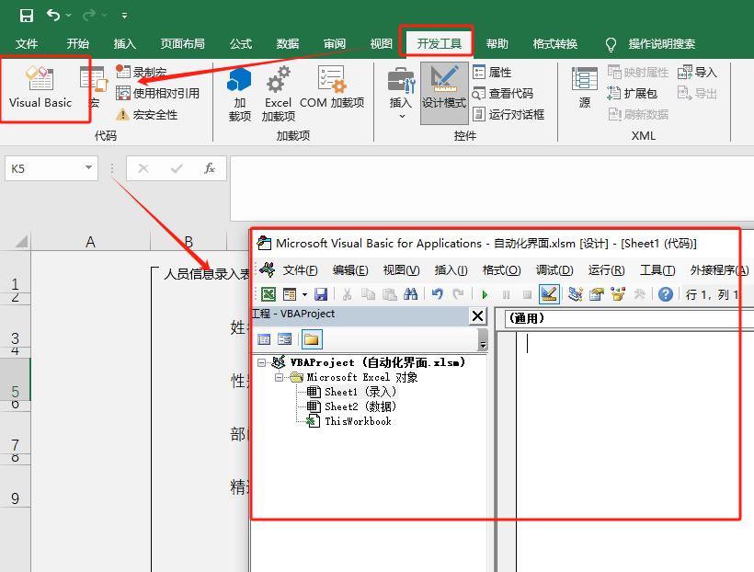Open Excel 加载项 gear icon

(278, 93)
